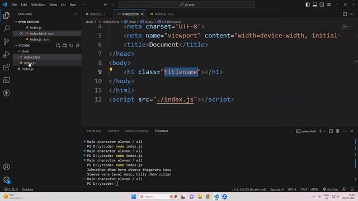Screen dimensions: 358x201
Task: Open Source Control view
Action: [x=6, y=41]
